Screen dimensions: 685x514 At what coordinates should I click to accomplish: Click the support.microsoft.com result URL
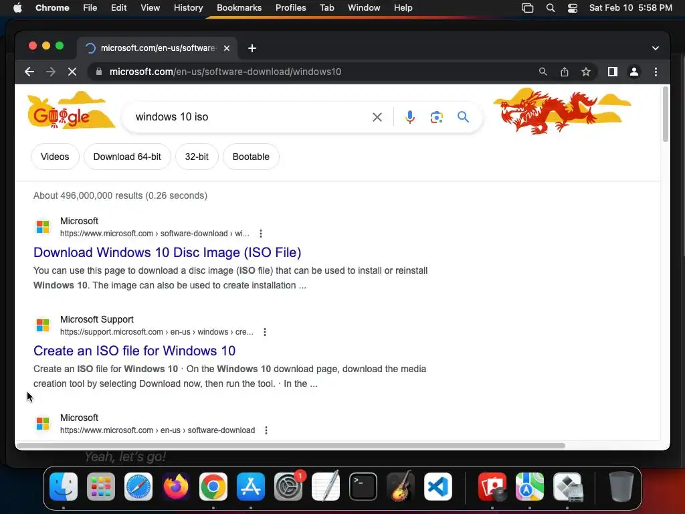157,332
